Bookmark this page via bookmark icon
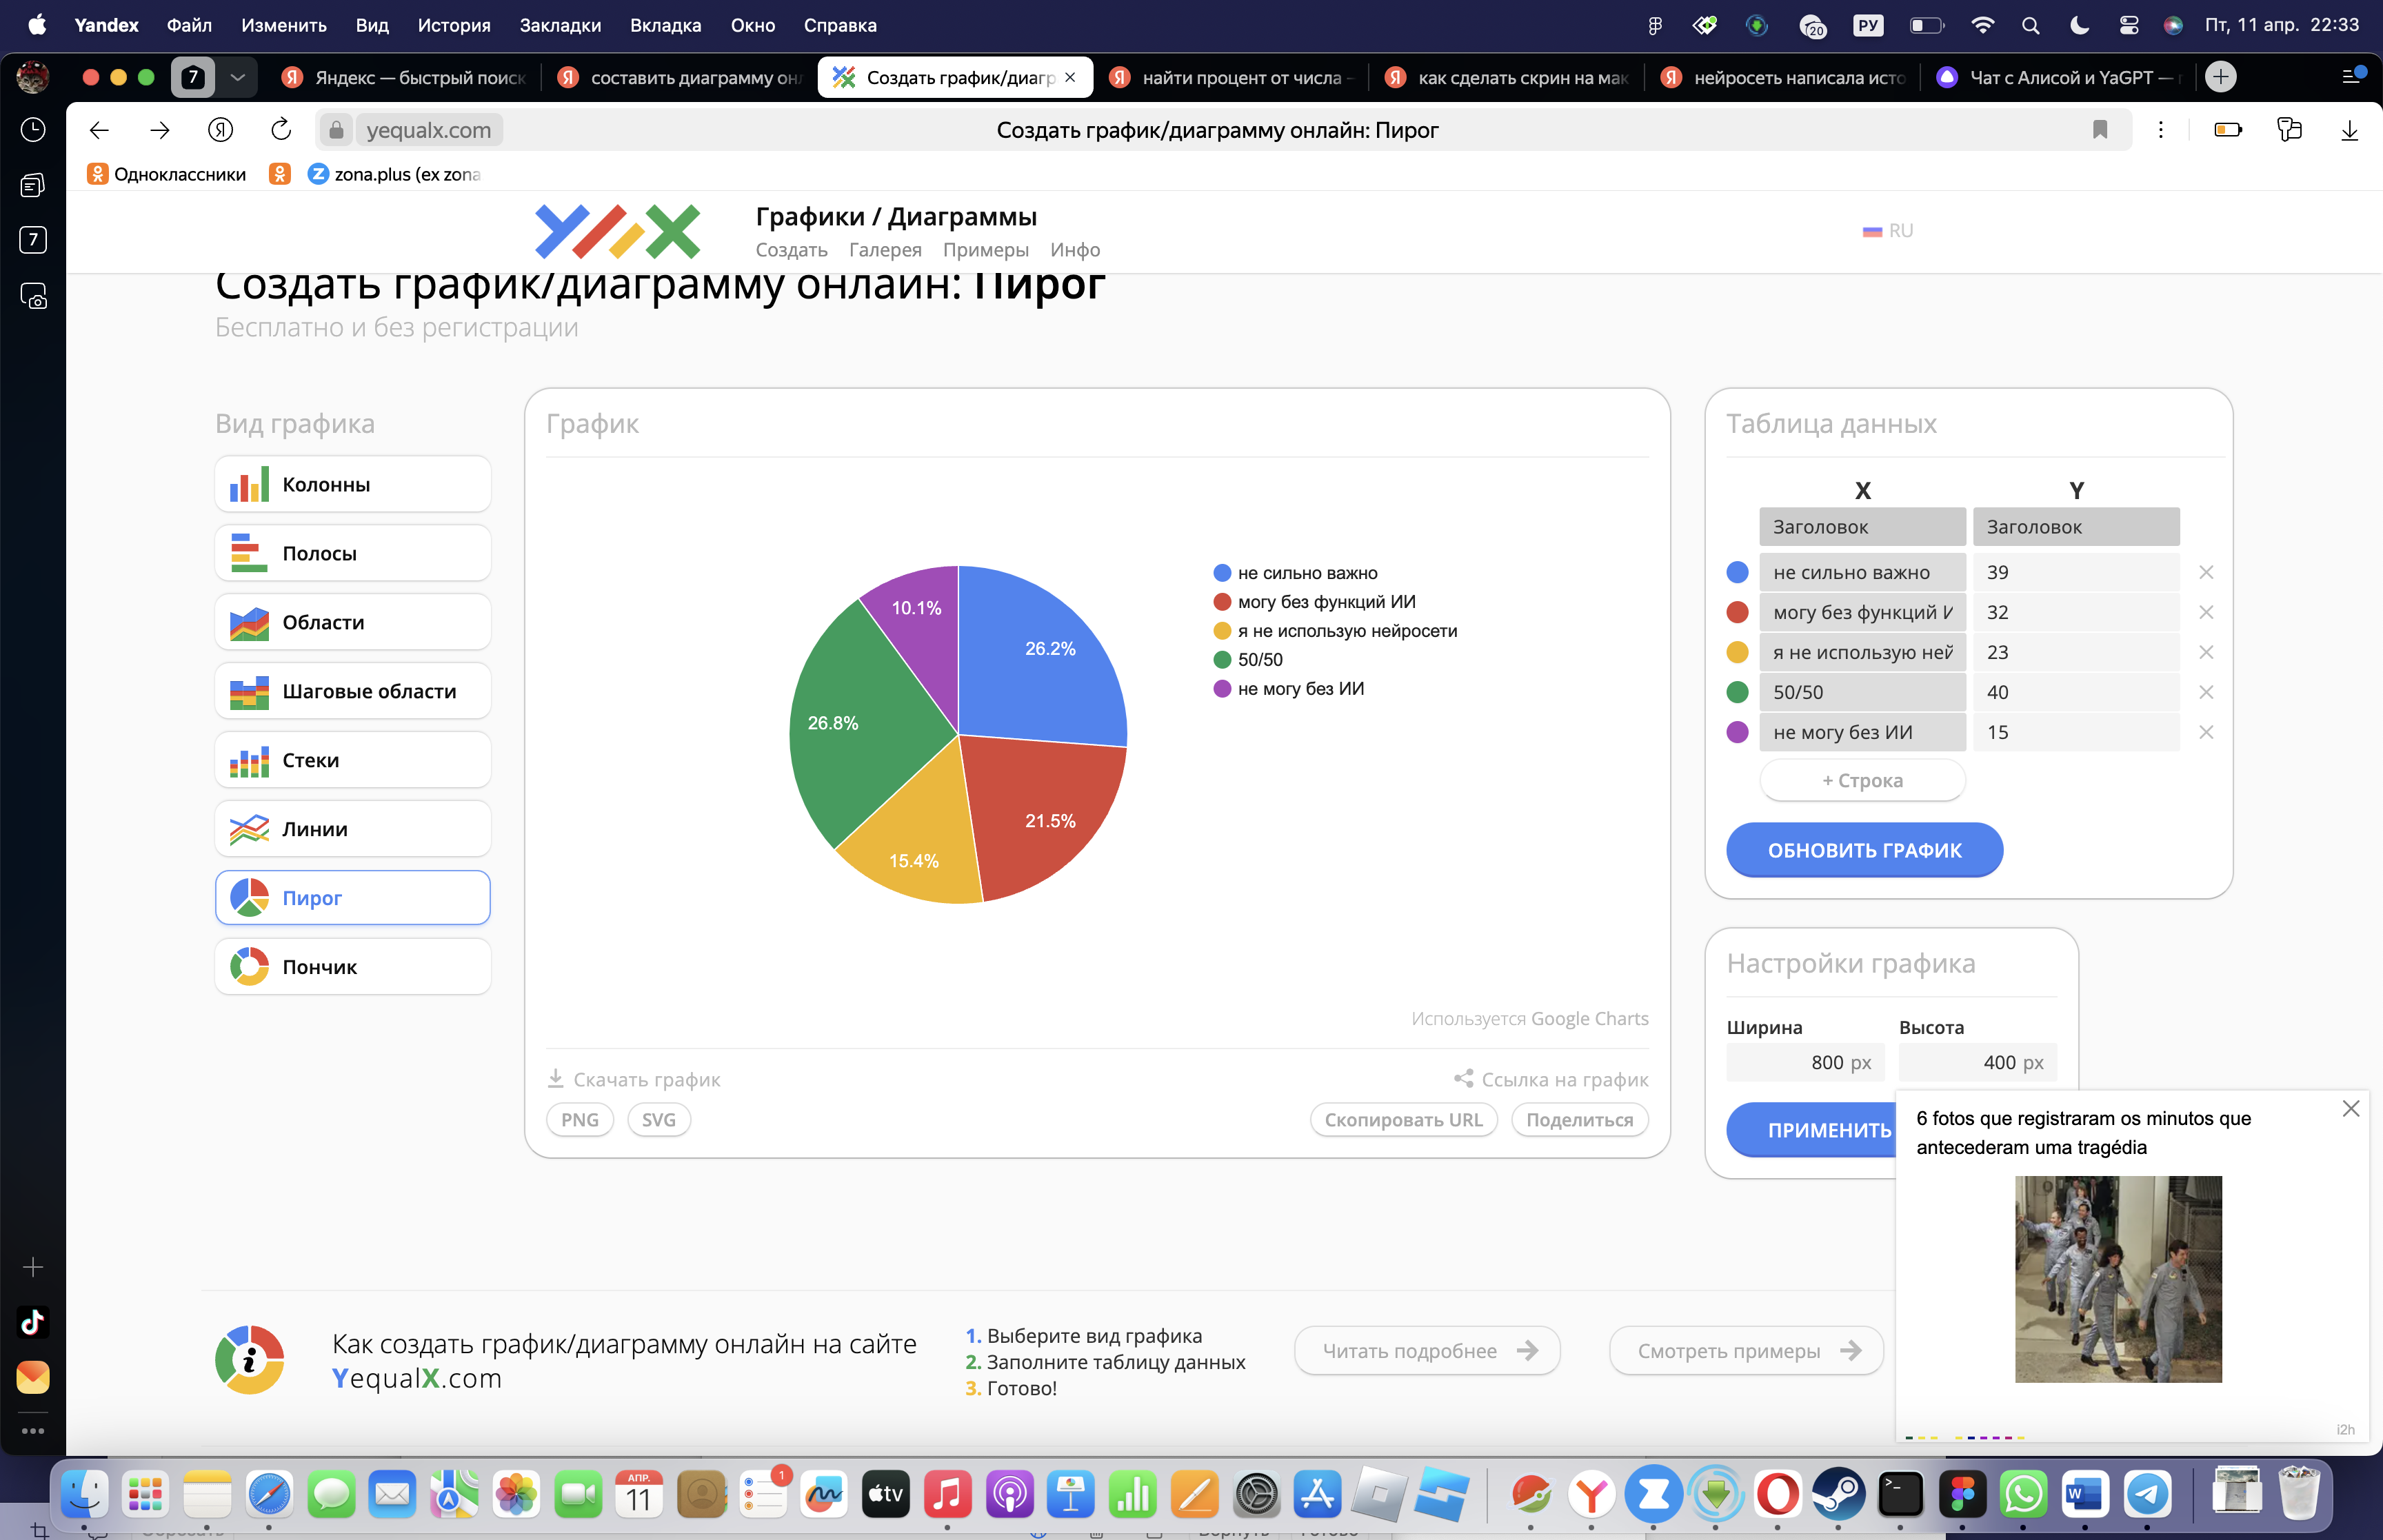Viewport: 2383px width, 1540px height. click(x=2100, y=130)
